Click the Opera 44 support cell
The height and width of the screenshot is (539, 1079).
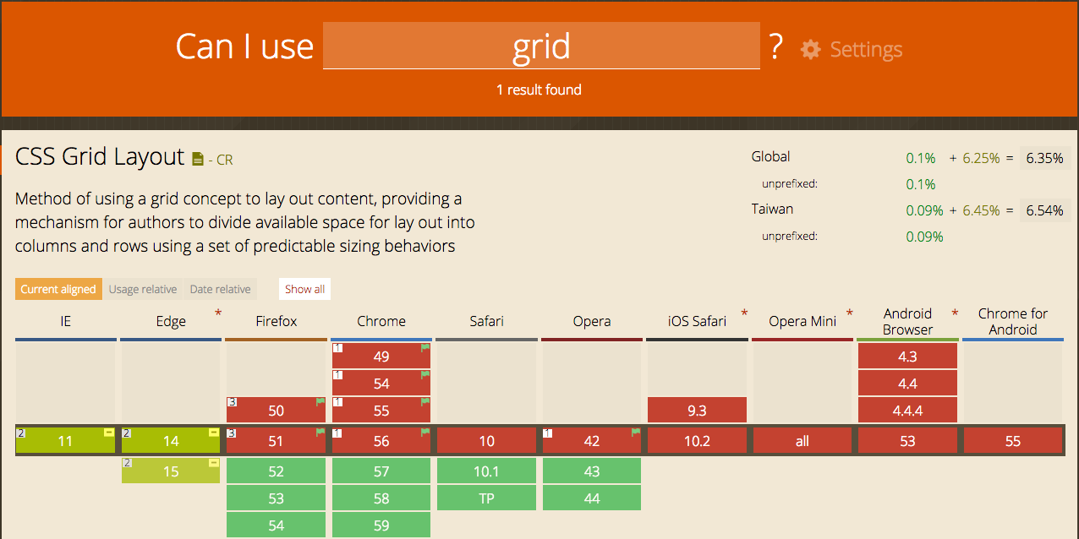(x=592, y=498)
